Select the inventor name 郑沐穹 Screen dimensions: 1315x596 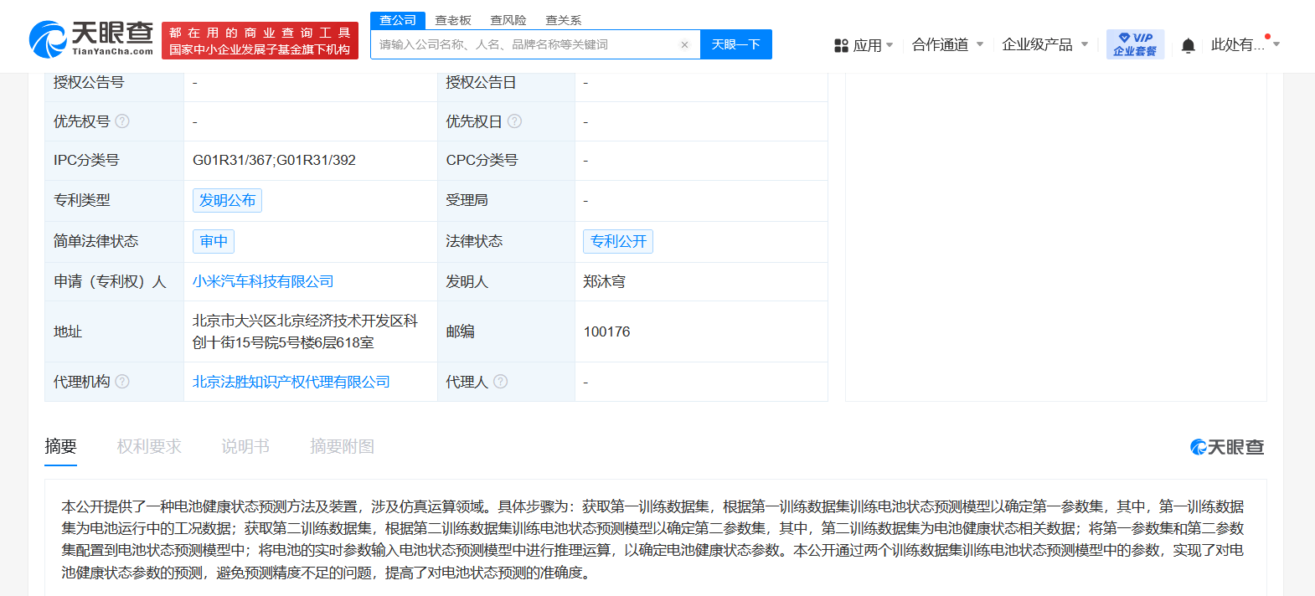click(x=605, y=282)
